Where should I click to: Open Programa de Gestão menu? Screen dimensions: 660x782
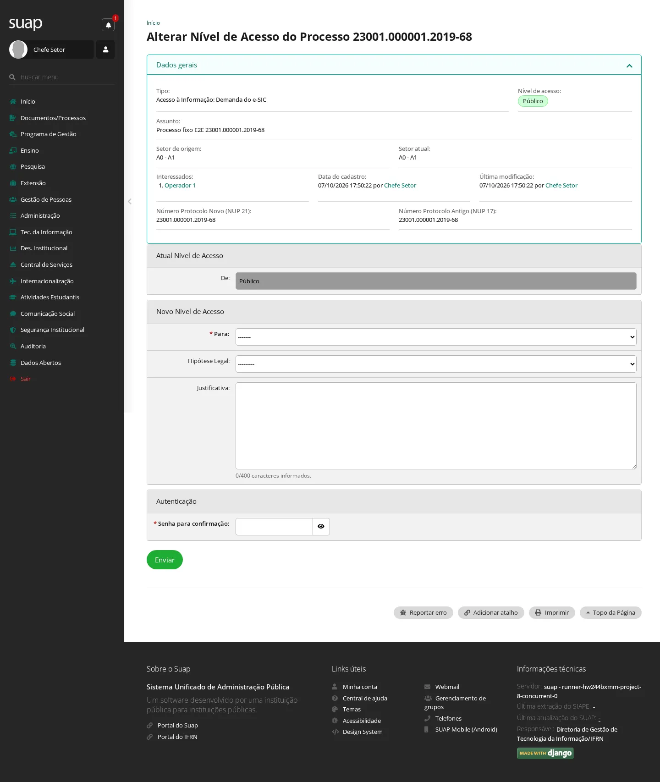[48, 134]
